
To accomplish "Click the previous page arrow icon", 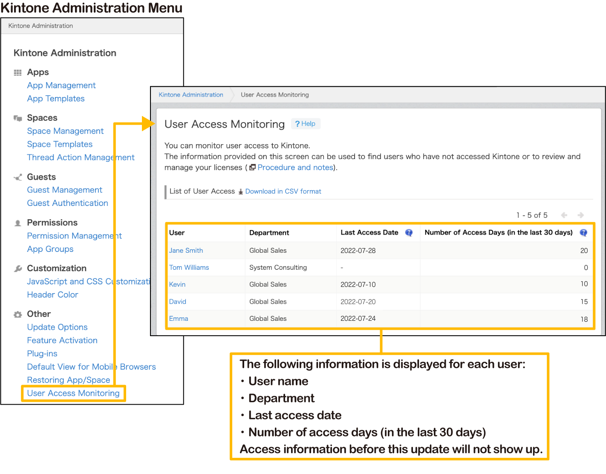I will tap(564, 215).
